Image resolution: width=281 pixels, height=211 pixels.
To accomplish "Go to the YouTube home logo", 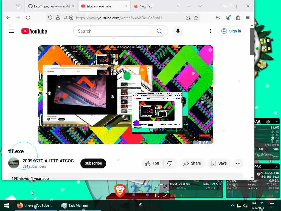I will 34,31.
